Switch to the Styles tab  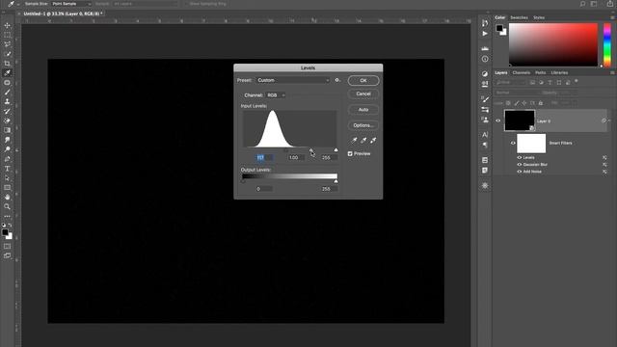(x=539, y=17)
